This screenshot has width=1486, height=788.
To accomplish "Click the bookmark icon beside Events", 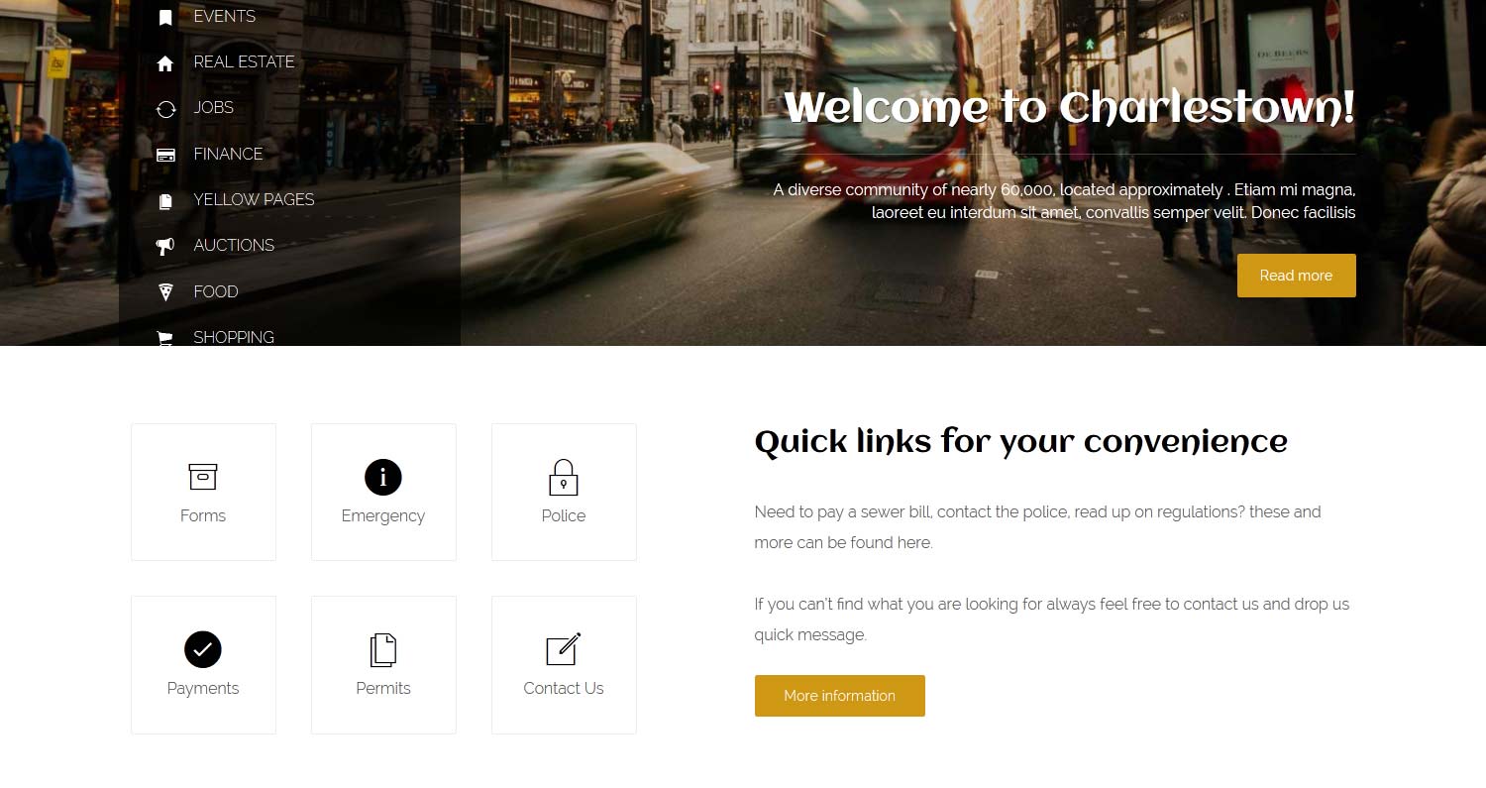I will point(165,17).
